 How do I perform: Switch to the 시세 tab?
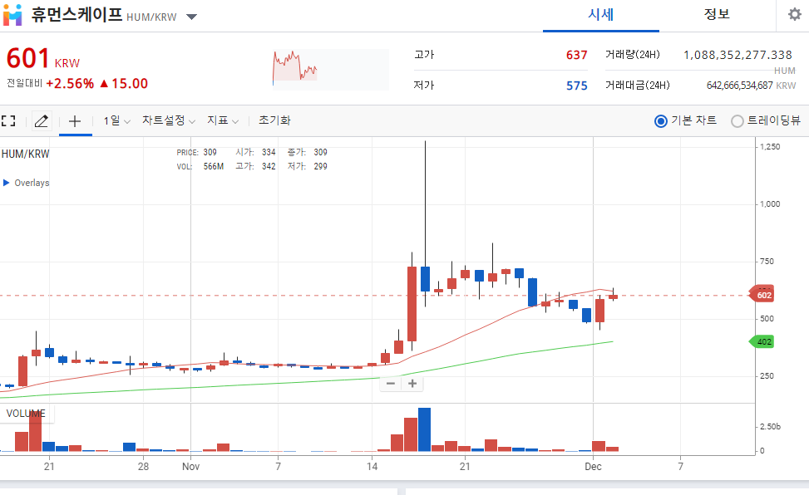tap(600, 15)
